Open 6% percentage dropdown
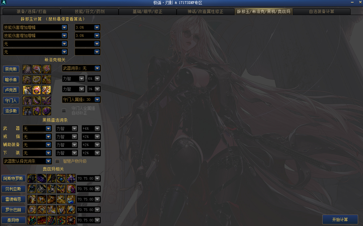This screenshot has width=363, height=226. (x=94, y=79)
